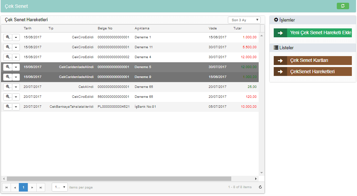Expand row action dropdown for Deneme 5
Viewport: 357px width, 196px height.
[x=16, y=67]
